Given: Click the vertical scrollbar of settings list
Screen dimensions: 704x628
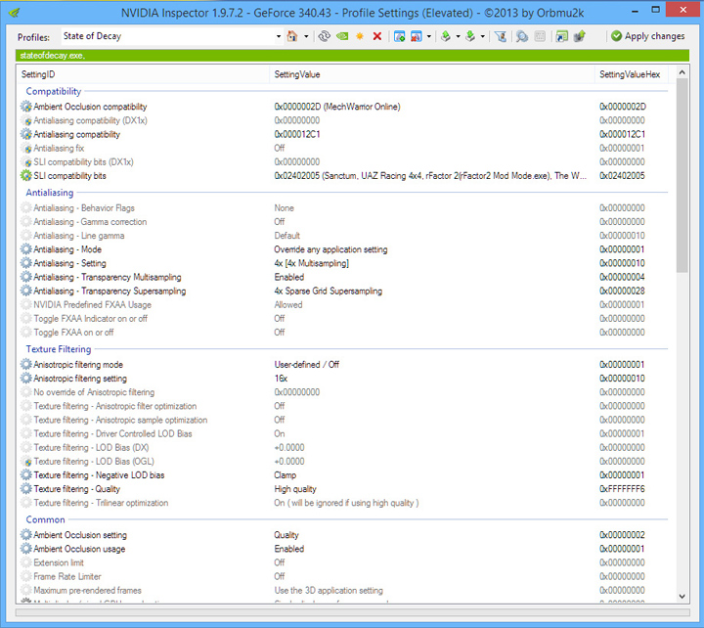Looking at the screenshot, I should [x=682, y=196].
